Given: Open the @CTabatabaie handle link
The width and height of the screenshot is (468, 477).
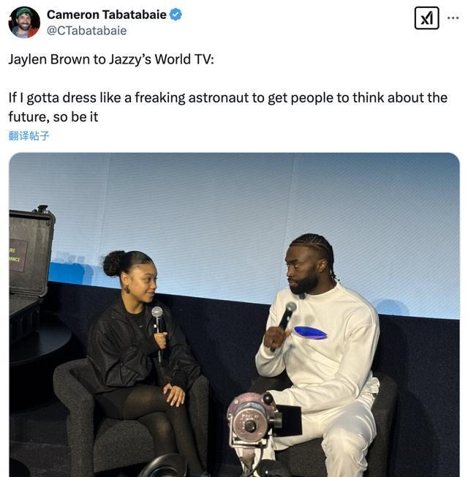Looking at the screenshot, I should (x=87, y=31).
